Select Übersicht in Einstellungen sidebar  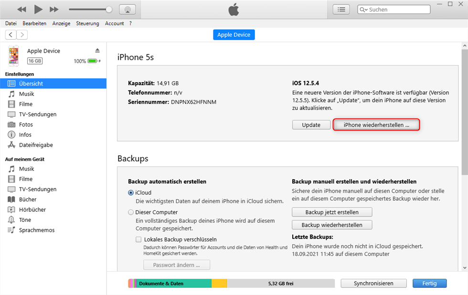coord(53,83)
